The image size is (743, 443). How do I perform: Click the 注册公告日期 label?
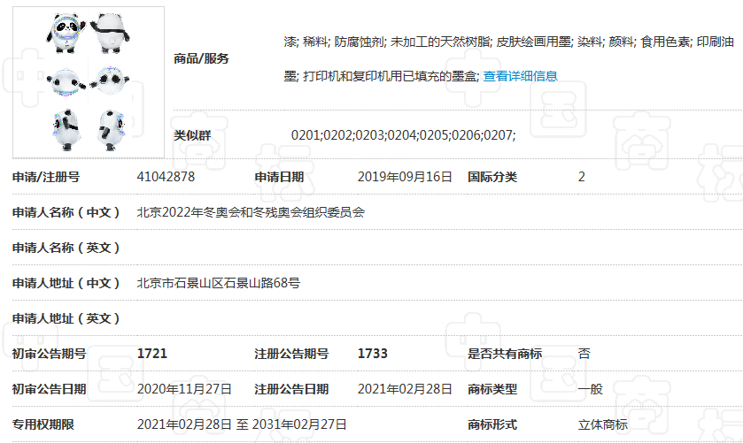[291, 389]
